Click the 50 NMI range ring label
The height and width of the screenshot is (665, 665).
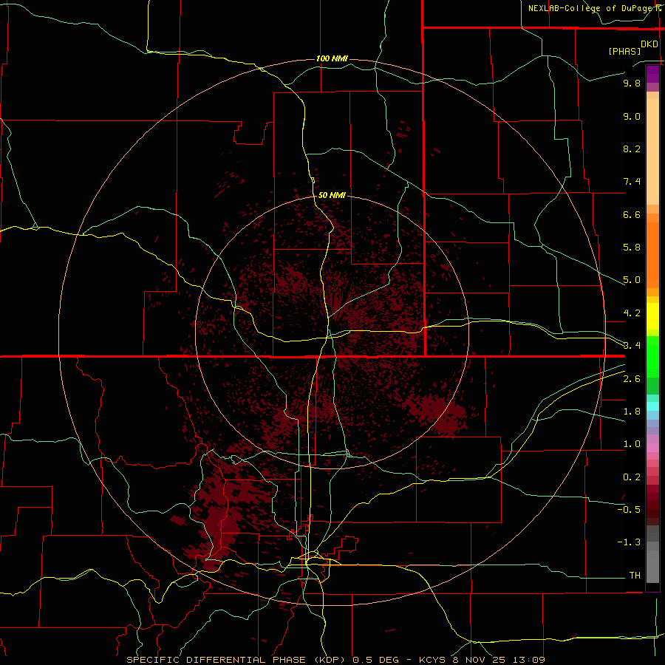[x=332, y=195]
